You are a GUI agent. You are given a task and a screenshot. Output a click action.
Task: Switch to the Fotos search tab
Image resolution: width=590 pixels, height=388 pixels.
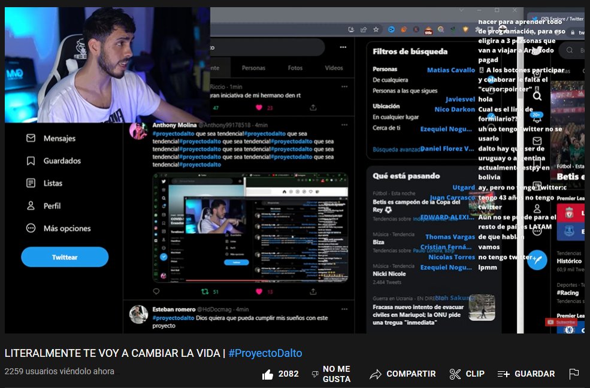coord(295,68)
